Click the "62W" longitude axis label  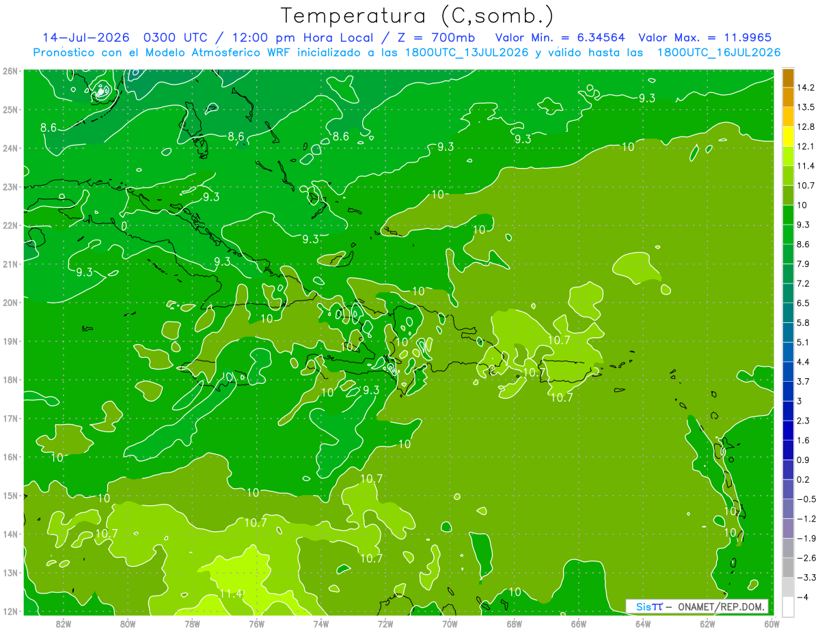[707, 623]
